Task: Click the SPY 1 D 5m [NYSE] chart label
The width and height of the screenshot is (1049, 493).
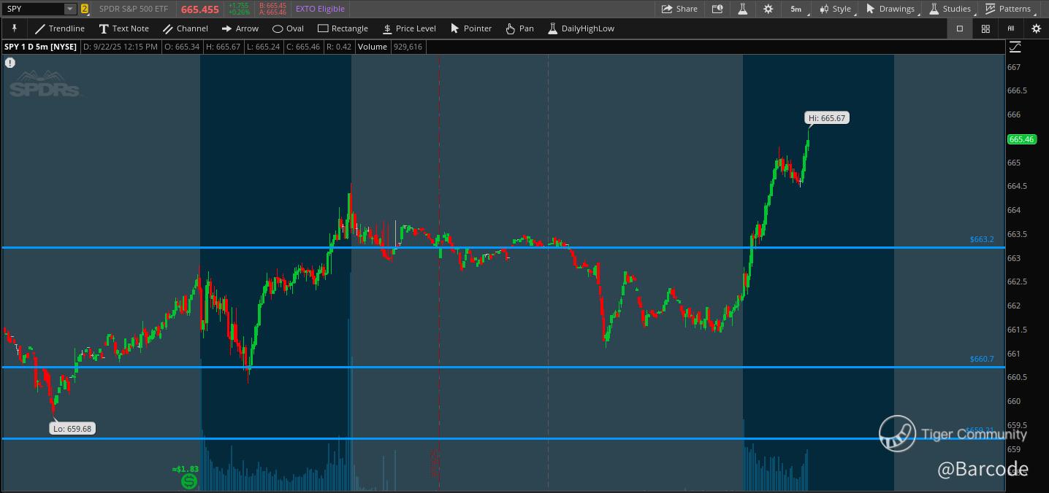Action: 41,47
